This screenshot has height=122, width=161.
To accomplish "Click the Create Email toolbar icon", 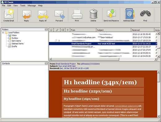I will pyautogui.click(x=9, y=15).
